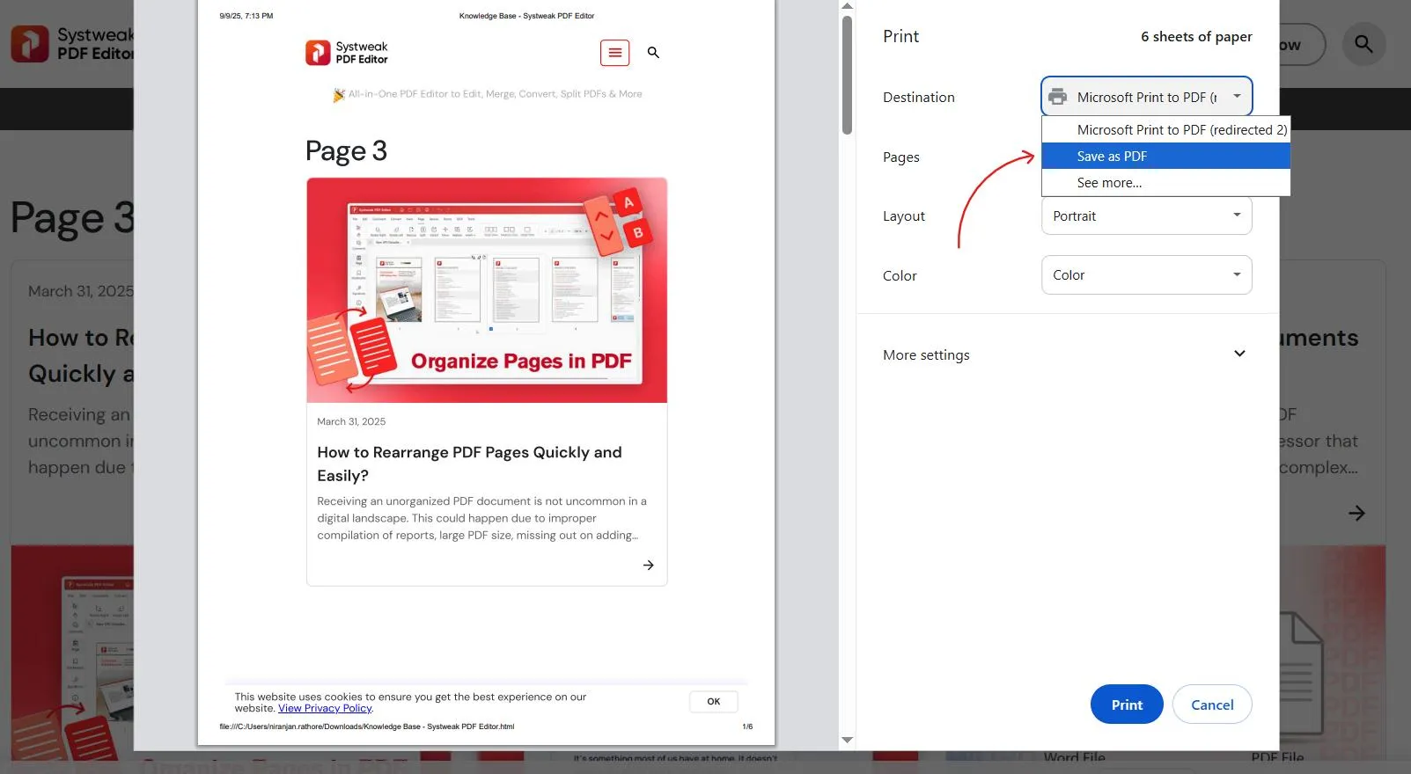Click Organize Pages in PDF article image
The width and height of the screenshot is (1411, 774).
coord(487,290)
